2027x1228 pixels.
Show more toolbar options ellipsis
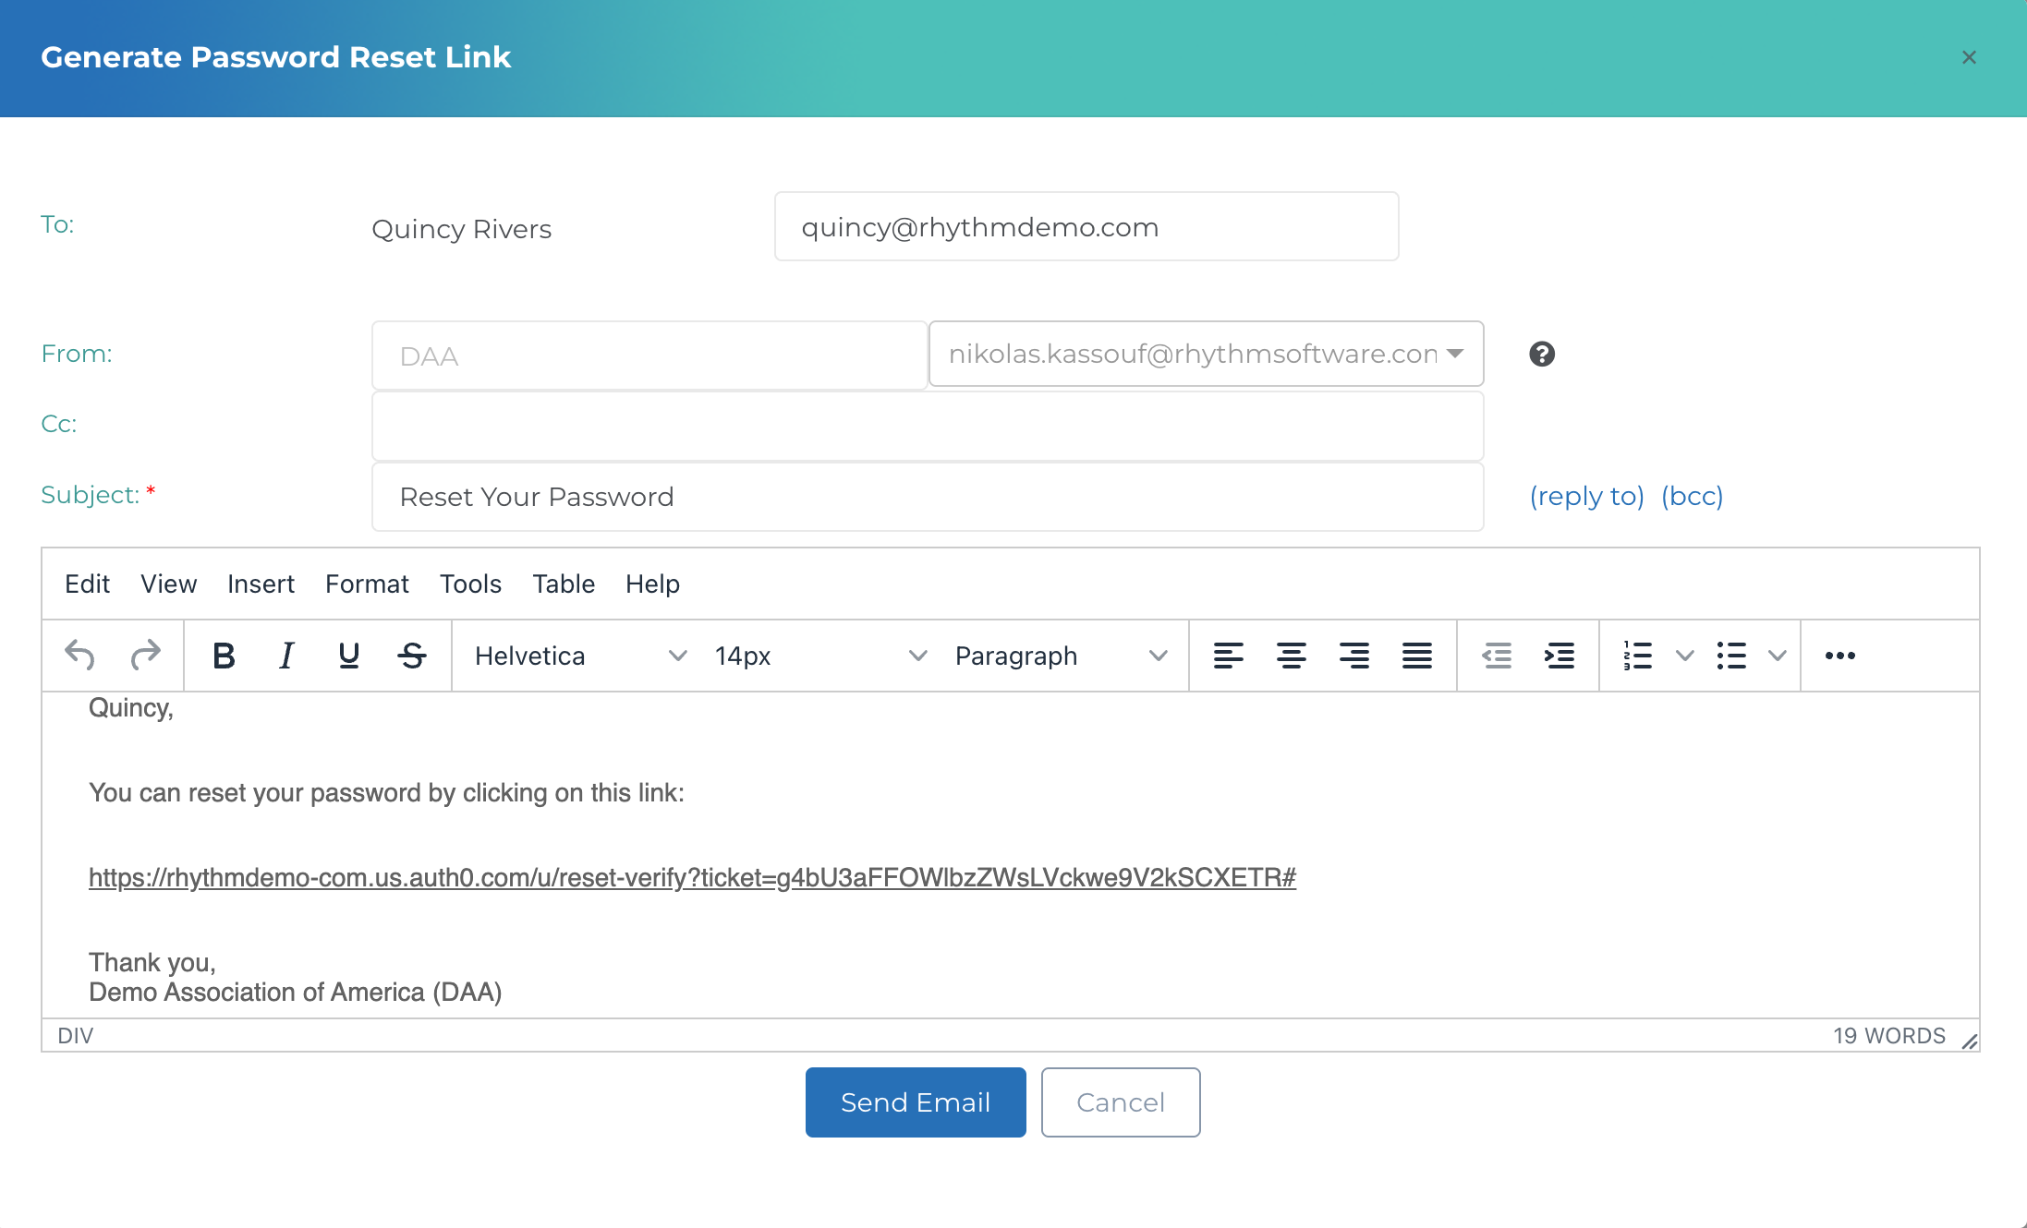[x=1840, y=656]
